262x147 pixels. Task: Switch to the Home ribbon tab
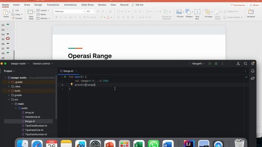(5, 5)
